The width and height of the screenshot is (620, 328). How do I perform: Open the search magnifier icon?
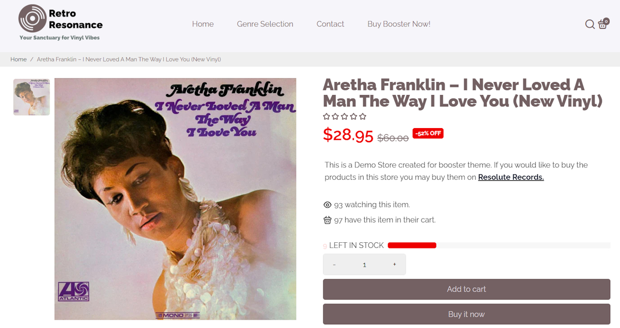(590, 24)
